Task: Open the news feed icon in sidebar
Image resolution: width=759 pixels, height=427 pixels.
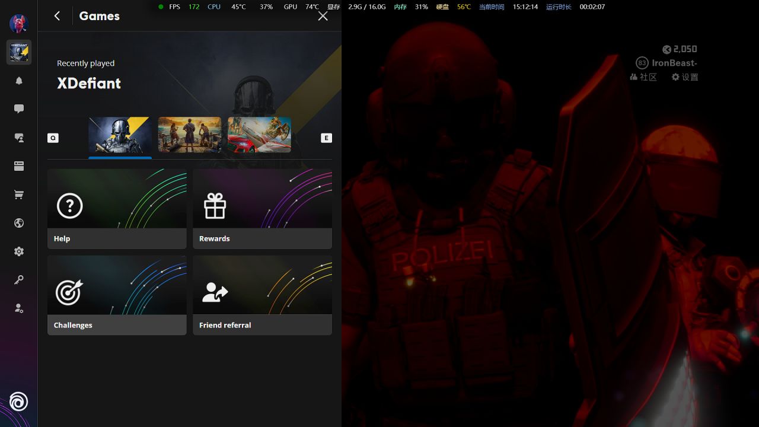Action: (19, 166)
